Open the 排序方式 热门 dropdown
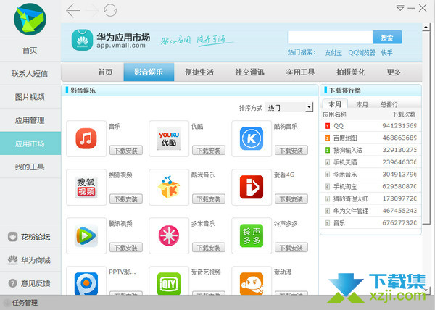This screenshot has height=310, width=435. point(289,107)
